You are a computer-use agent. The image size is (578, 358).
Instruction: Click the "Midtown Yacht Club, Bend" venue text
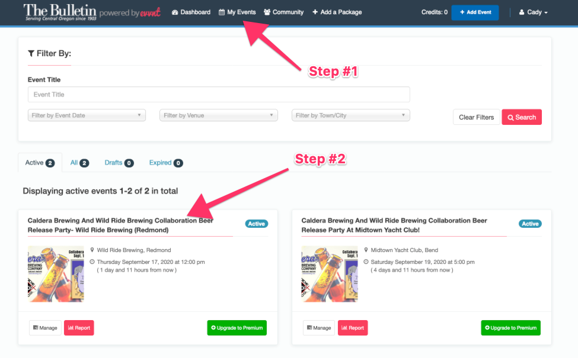pyautogui.click(x=404, y=250)
